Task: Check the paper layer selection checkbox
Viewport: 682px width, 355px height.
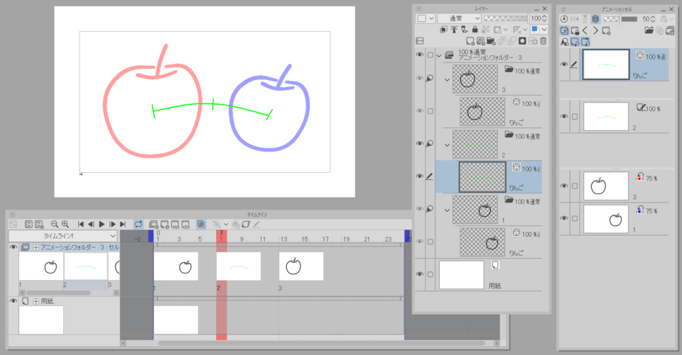Action: point(431,274)
